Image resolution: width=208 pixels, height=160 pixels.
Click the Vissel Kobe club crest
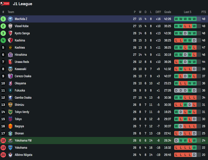pyautogui.click(x=10, y=26)
